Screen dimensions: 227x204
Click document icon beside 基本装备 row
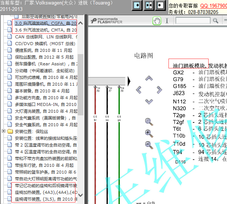coord(9,91)
